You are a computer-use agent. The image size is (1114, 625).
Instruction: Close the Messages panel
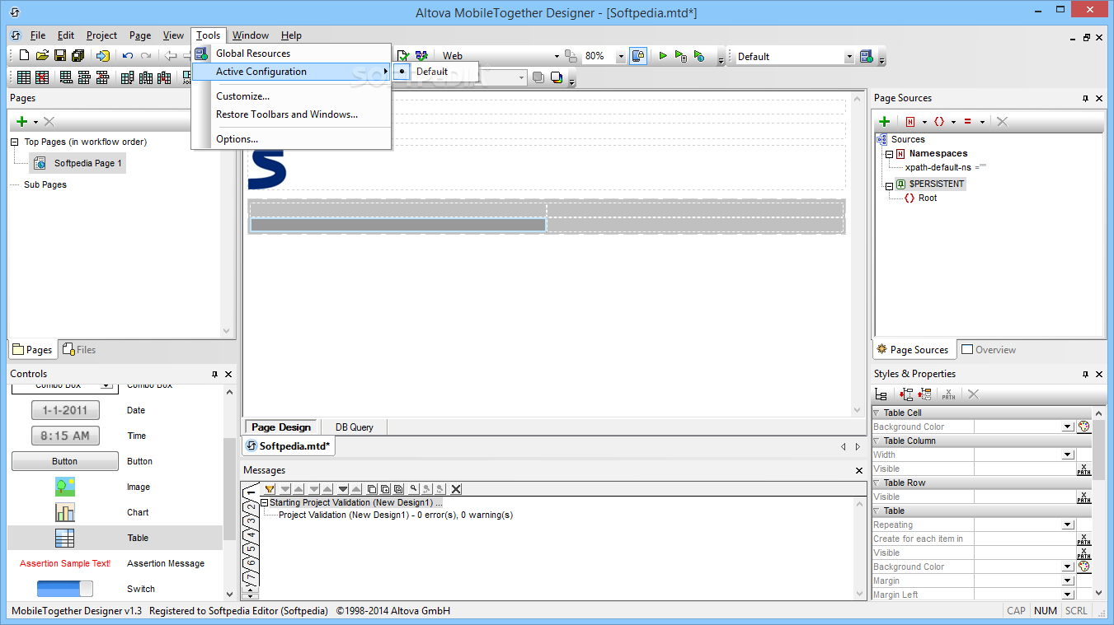pos(860,470)
